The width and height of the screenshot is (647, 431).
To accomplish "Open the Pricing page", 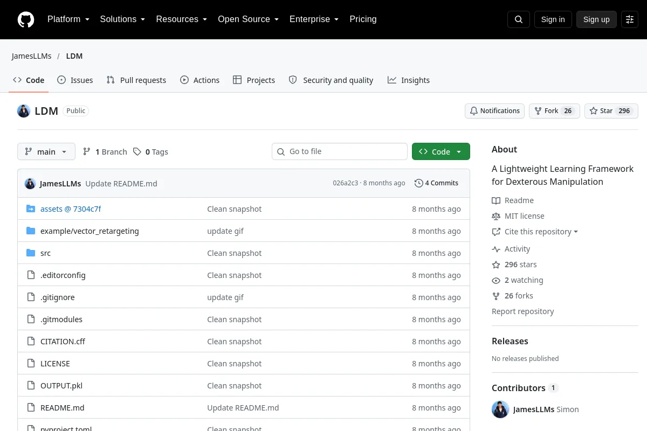I will tap(363, 19).
